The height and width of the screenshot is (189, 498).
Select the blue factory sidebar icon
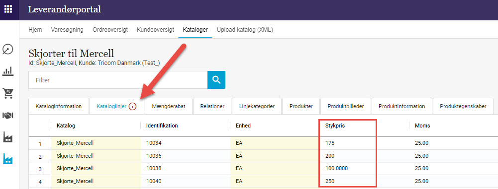click(7, 160)
